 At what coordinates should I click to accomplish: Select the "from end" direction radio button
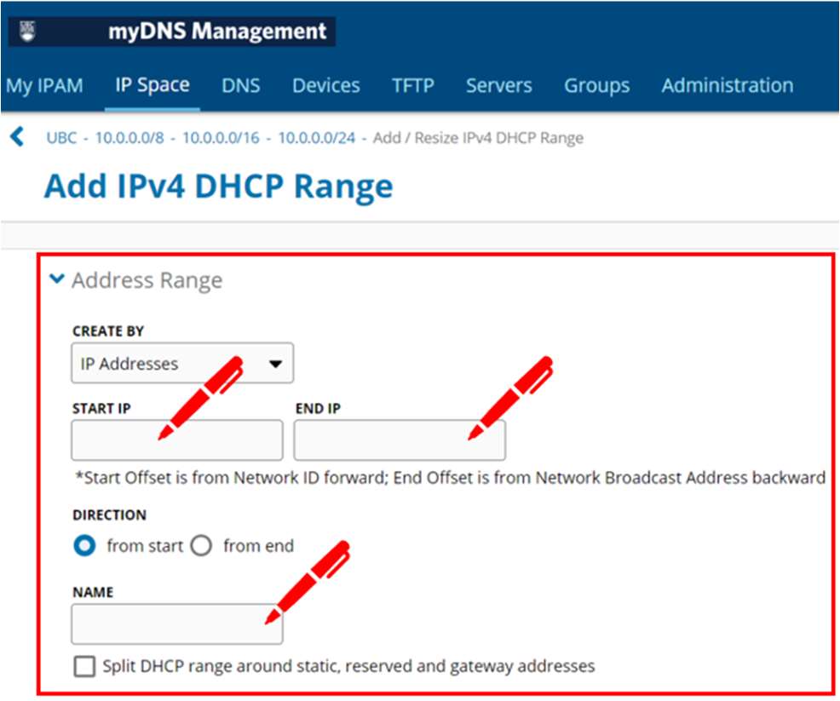(201, 546)
